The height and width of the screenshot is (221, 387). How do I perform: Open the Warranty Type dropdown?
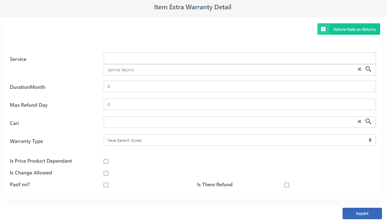click(240, 140)
